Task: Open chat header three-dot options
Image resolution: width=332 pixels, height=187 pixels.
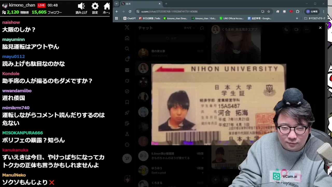Action: coord(307,29)
